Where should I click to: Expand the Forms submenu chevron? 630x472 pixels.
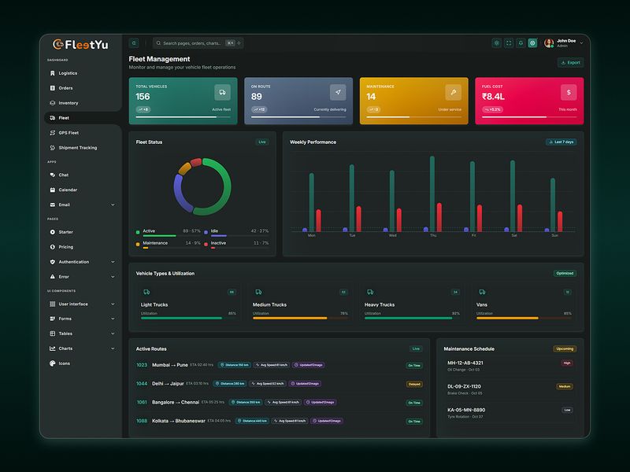pyautogui.click(x=113, y=319)
